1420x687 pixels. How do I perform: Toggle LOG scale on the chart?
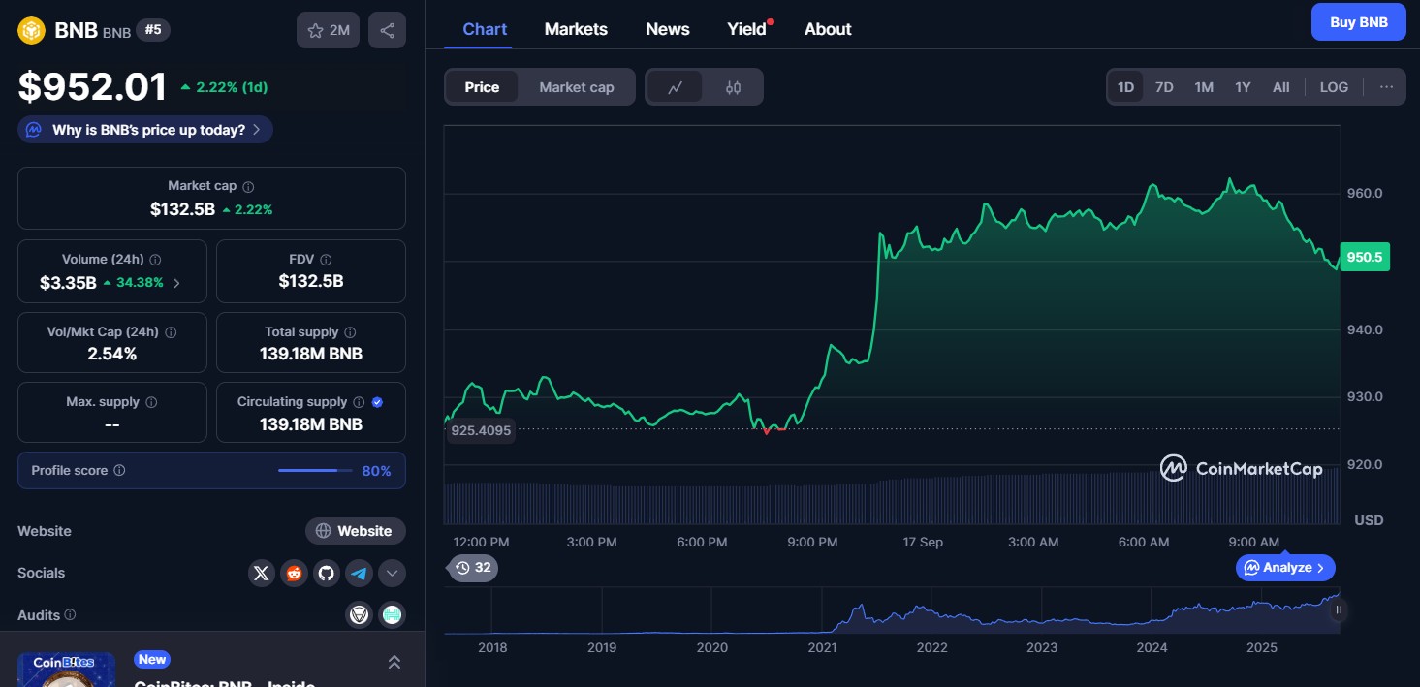click(x=1334, y=87)
